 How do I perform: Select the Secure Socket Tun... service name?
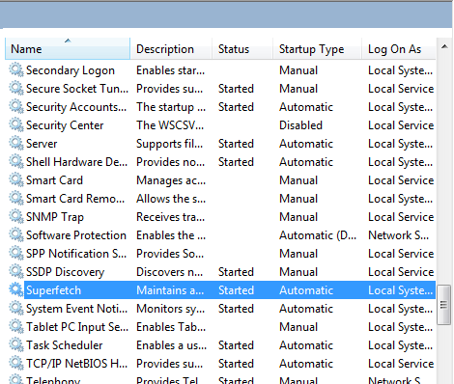click(77, 89)
